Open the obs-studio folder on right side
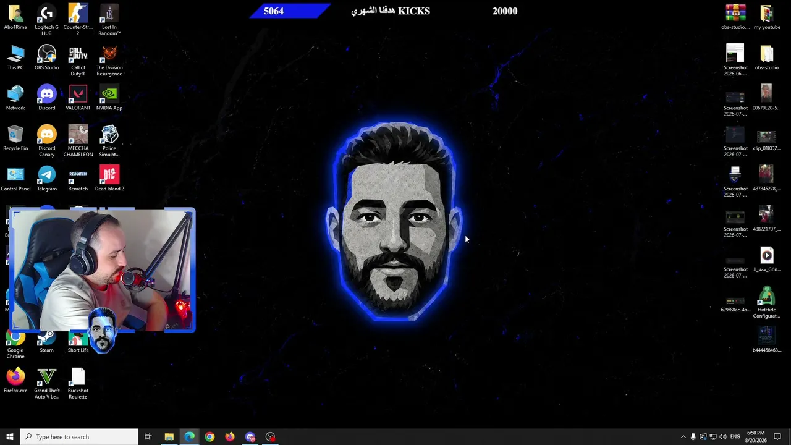The image size is (791, 445). [x=766, y=58]
